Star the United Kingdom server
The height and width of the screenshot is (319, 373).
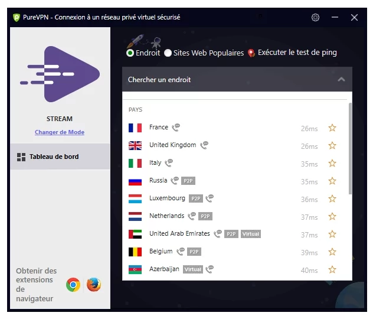(332, 146)
